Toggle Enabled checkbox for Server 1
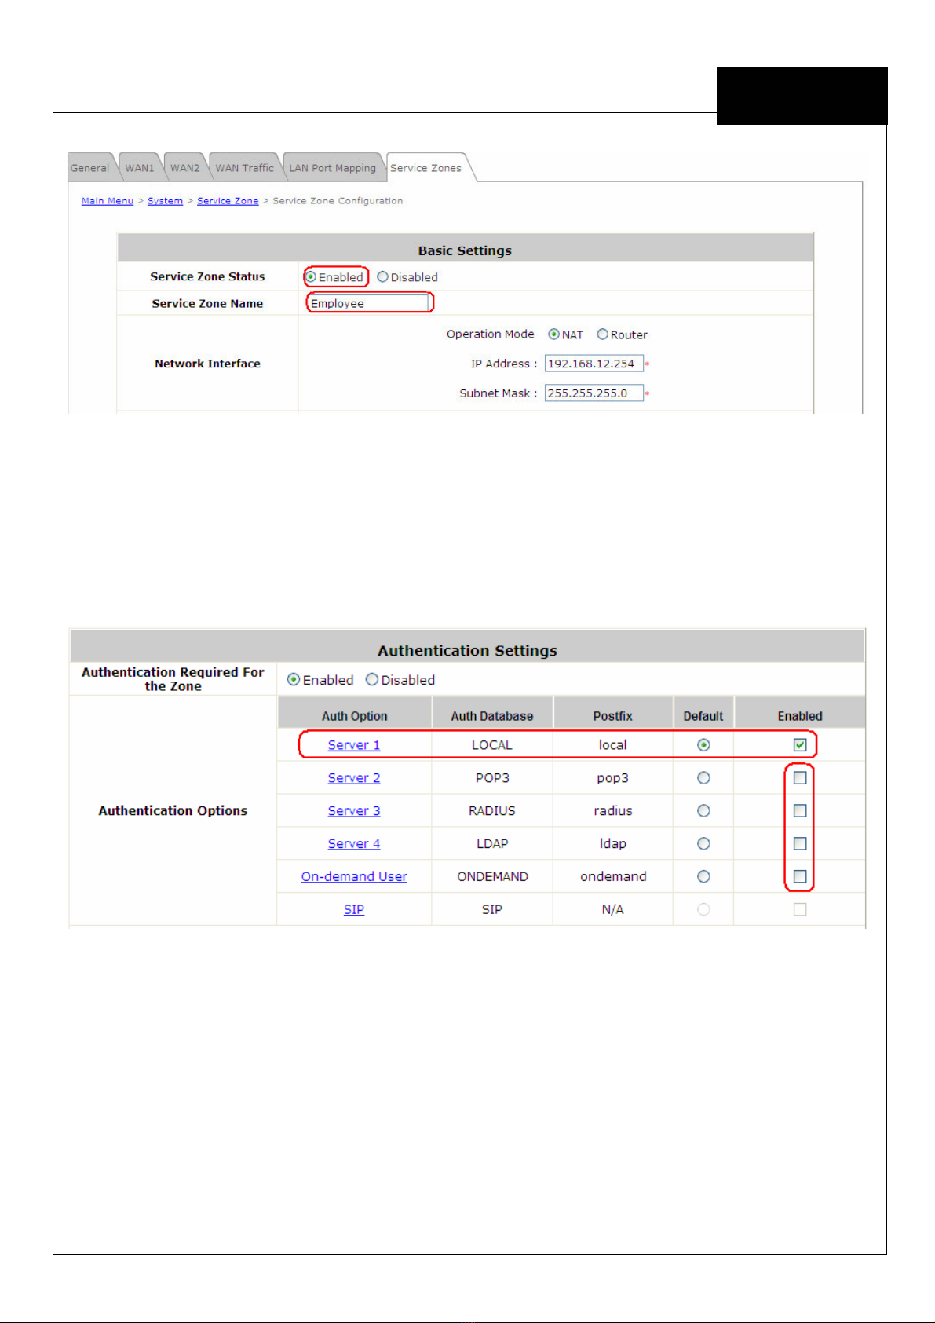 tap(800, 745)
